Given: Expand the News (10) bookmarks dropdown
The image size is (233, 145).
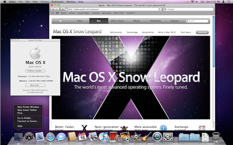Looking at the screenshot, I should tap(119, 13).
